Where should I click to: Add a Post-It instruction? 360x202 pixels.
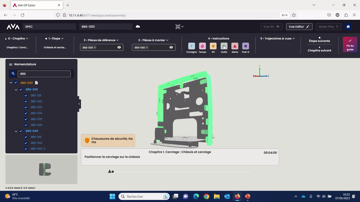click(245, 46)
